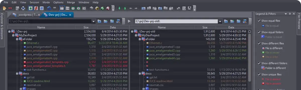Collapse right aFolder tree node
This screenshot has width=301, height=90.
tap(139, 39)
